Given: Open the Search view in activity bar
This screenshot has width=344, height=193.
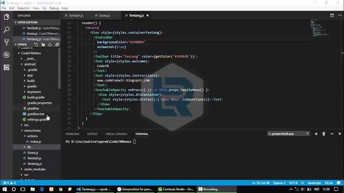Looking at the screenshot, I should (6, 29).
